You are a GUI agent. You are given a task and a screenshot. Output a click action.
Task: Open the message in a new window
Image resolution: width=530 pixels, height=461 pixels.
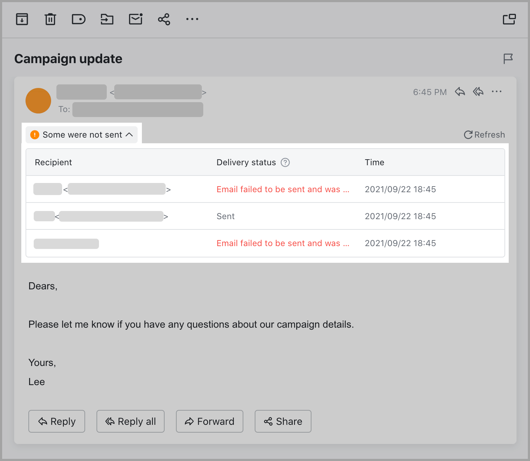click(x=509, y=20)
